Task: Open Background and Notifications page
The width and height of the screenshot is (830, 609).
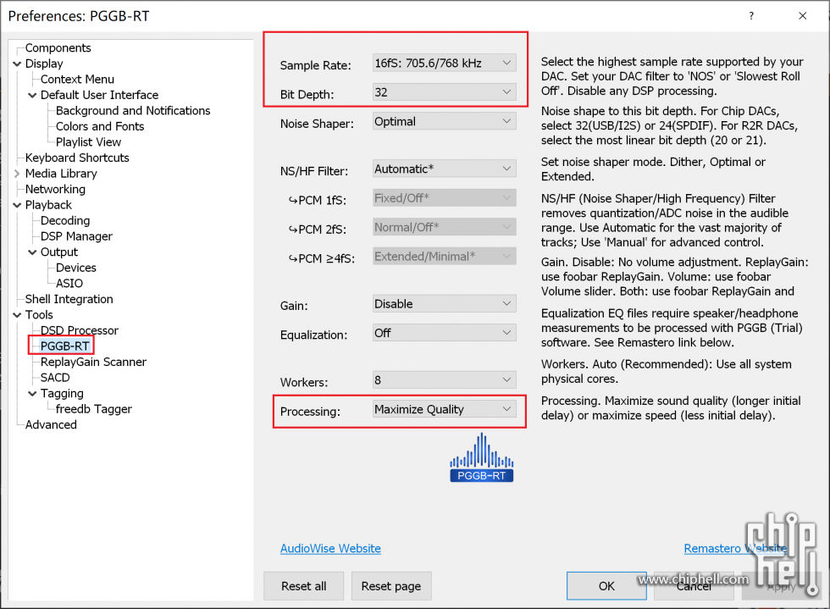Action: click(133, 111)
